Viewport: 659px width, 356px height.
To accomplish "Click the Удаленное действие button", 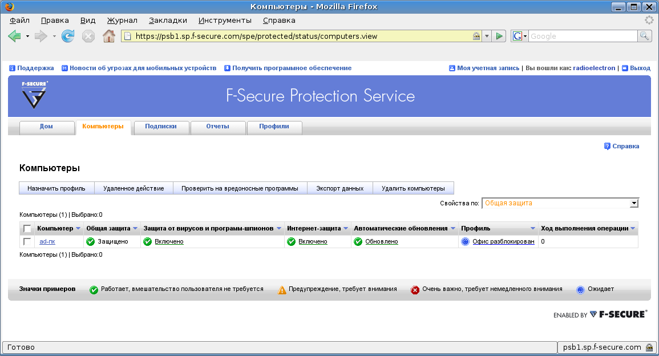I will pyautogui.click(x=134, y=188).
